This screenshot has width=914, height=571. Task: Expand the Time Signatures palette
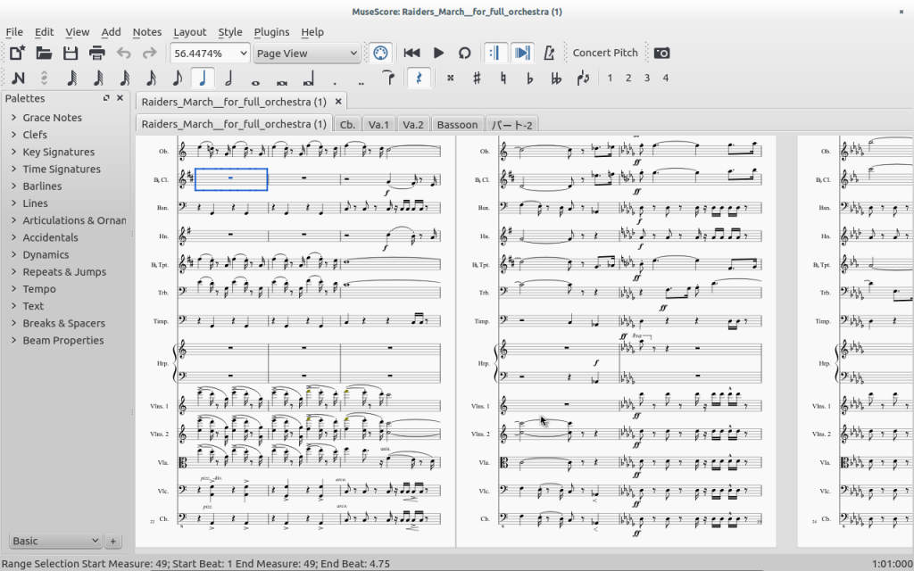click(13, 169)
